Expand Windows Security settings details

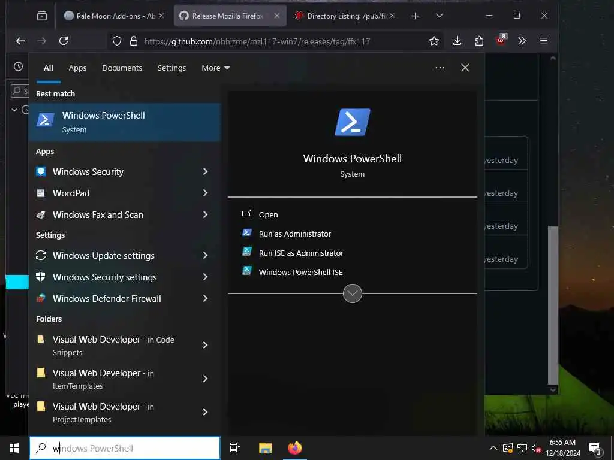(205, 277)
